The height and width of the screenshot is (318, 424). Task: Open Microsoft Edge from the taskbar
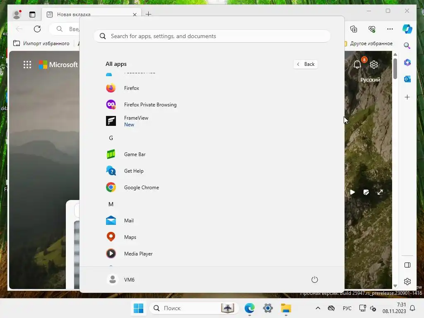click(249, 308)
